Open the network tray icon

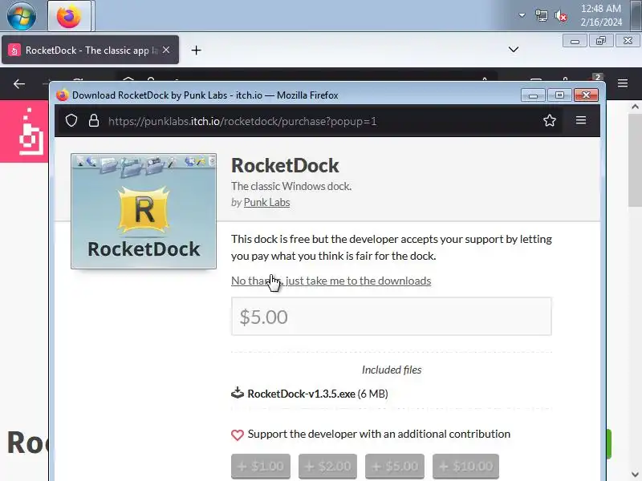pos(541,15)
